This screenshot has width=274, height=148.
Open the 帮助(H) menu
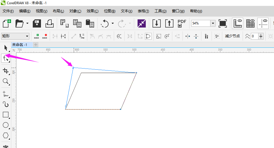(x=196, y=11)
